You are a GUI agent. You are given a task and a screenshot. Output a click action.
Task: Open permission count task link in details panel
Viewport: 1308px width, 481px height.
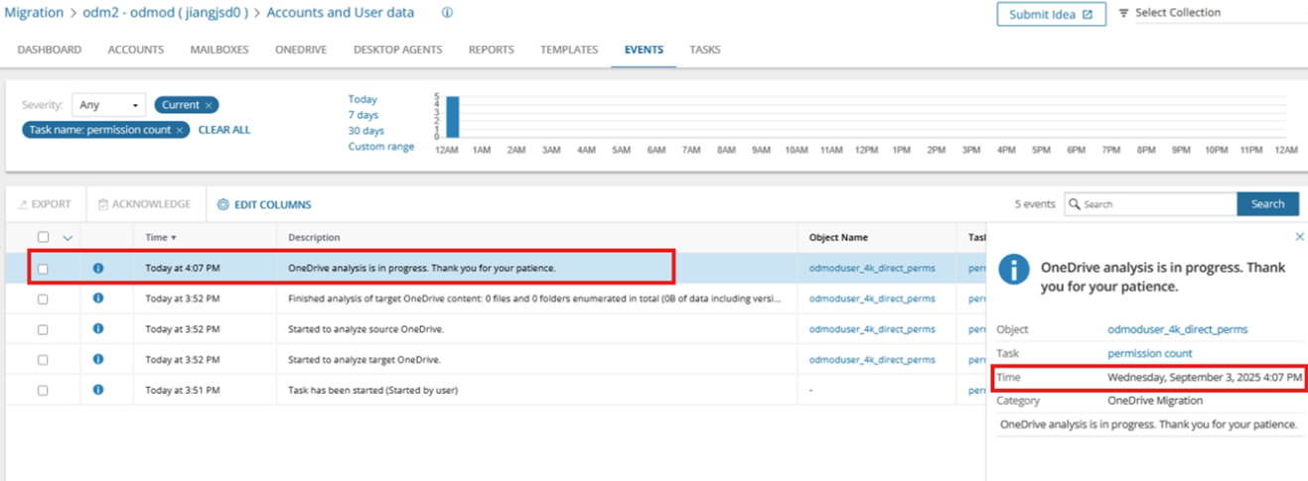[x=1150, y=353]
